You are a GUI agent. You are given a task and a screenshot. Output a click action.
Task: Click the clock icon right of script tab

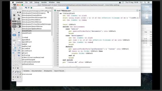point(137,11)
